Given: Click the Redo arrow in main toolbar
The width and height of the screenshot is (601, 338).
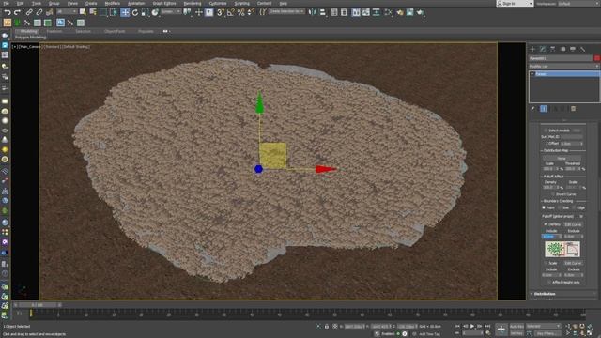Looking at the screenshot, I should pyautogui.click(x=17, y=12).
